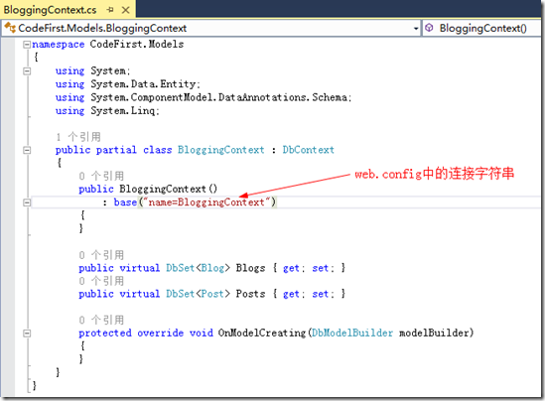Click the '0 个引用' link above OnModelCreating

tap(101, 320)
